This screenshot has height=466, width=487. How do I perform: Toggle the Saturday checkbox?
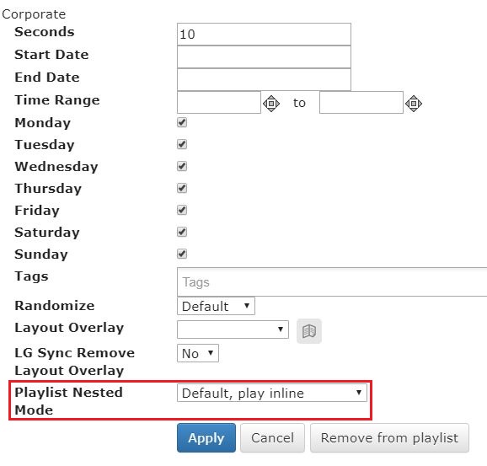(x=182, y=232)
